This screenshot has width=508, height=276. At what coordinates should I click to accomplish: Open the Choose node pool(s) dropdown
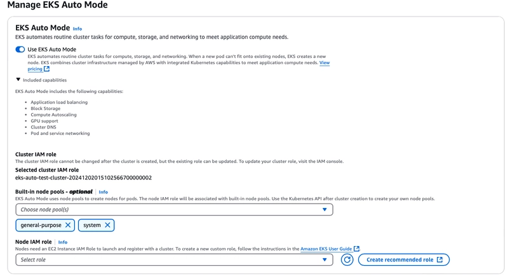coord(171,209)
